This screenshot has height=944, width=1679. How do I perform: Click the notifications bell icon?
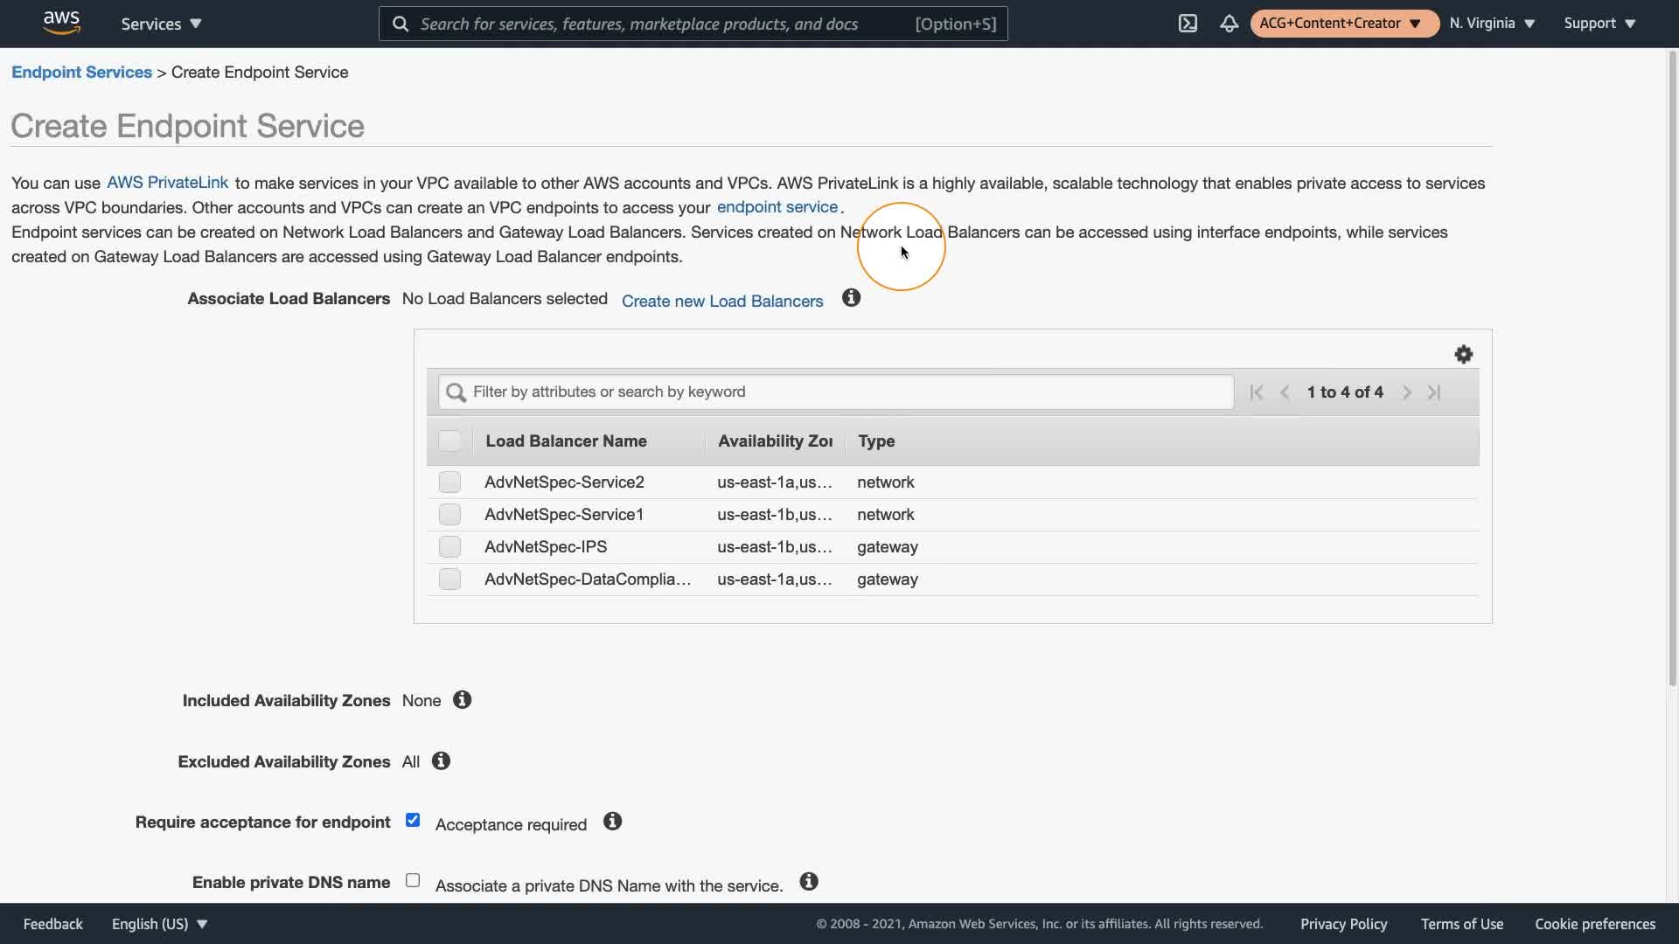point(1229,24)
